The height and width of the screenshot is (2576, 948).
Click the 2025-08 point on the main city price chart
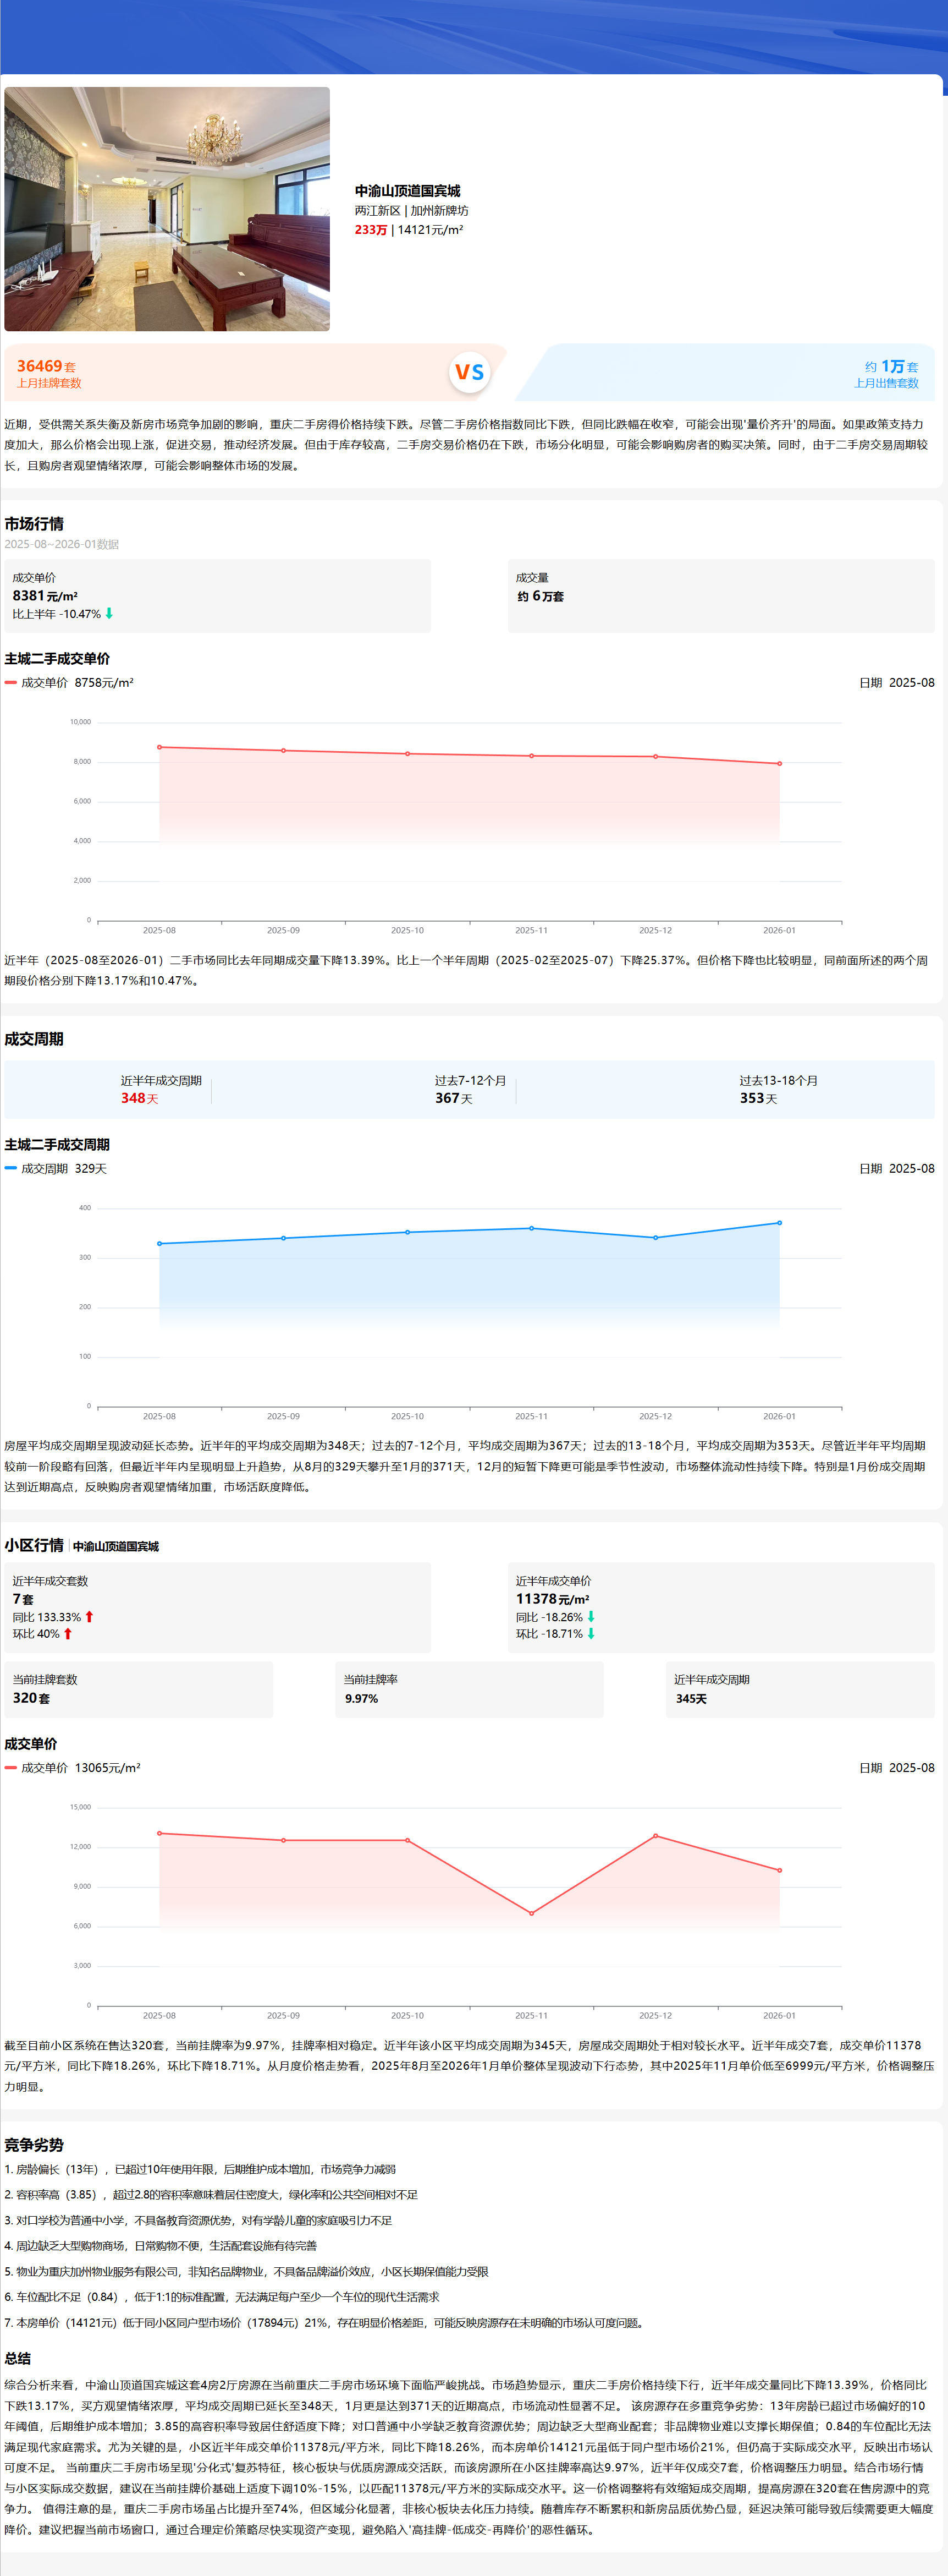[159, 747]
